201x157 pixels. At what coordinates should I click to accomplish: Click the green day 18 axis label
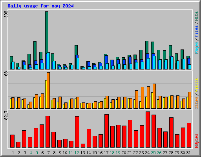pyautogui.click(x=112, y=153)
